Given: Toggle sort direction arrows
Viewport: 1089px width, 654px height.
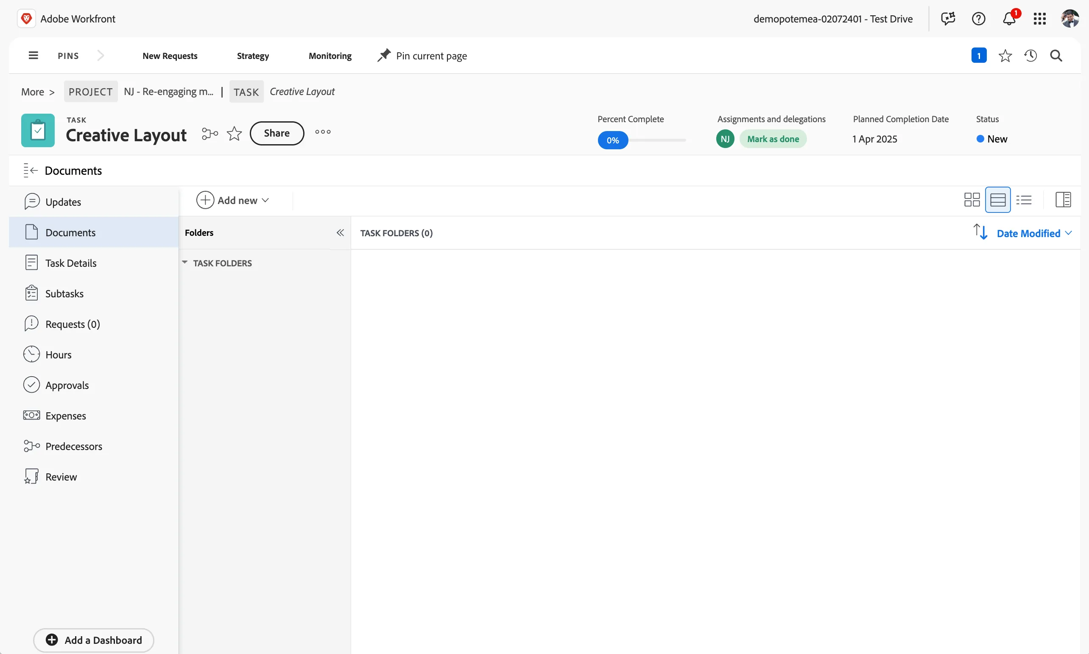Looking at the screenshot, I should click(x=980, y=232).
